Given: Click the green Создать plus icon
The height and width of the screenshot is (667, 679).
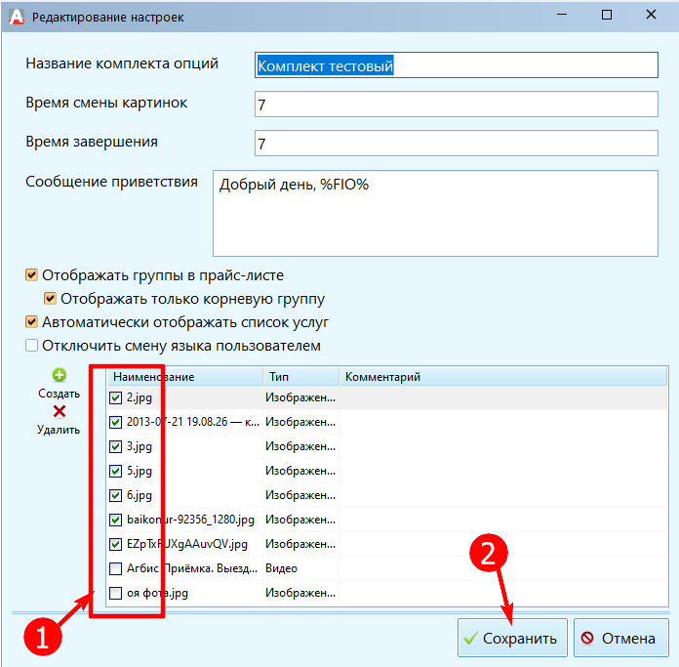Looking at the screenshot, I should click(x=60, y=375).
